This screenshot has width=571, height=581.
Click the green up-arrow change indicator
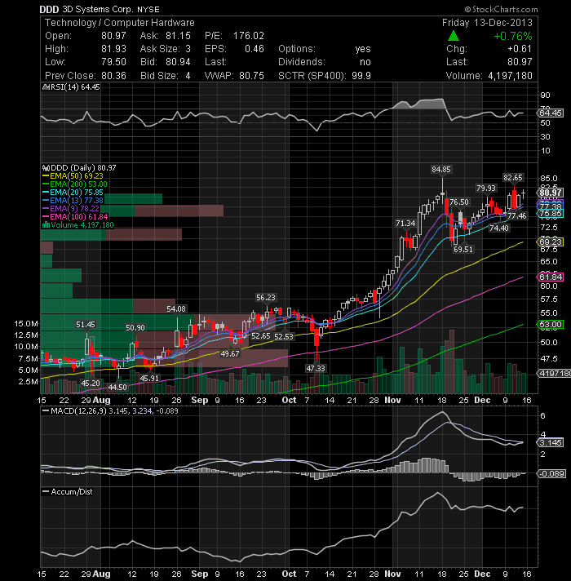[454, 36]
